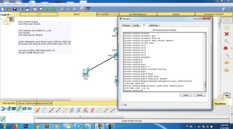Screen dimensions: 233x129
Task: Pick the Place Note tool
Action: [x=227, y=27]
